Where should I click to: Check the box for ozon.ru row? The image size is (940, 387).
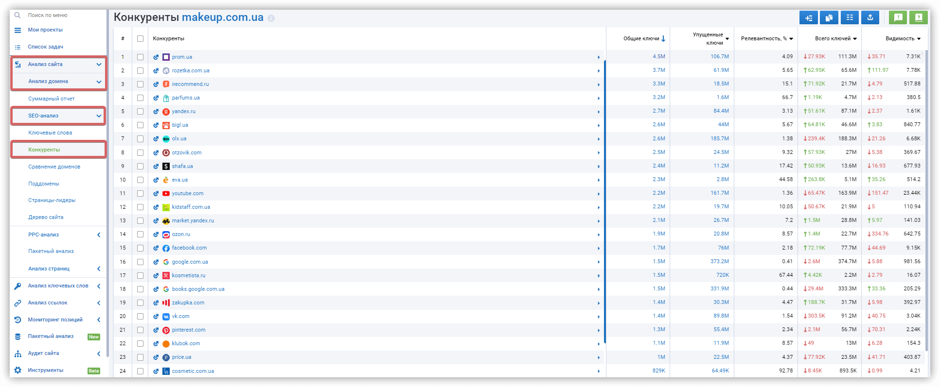pos(141,235)
